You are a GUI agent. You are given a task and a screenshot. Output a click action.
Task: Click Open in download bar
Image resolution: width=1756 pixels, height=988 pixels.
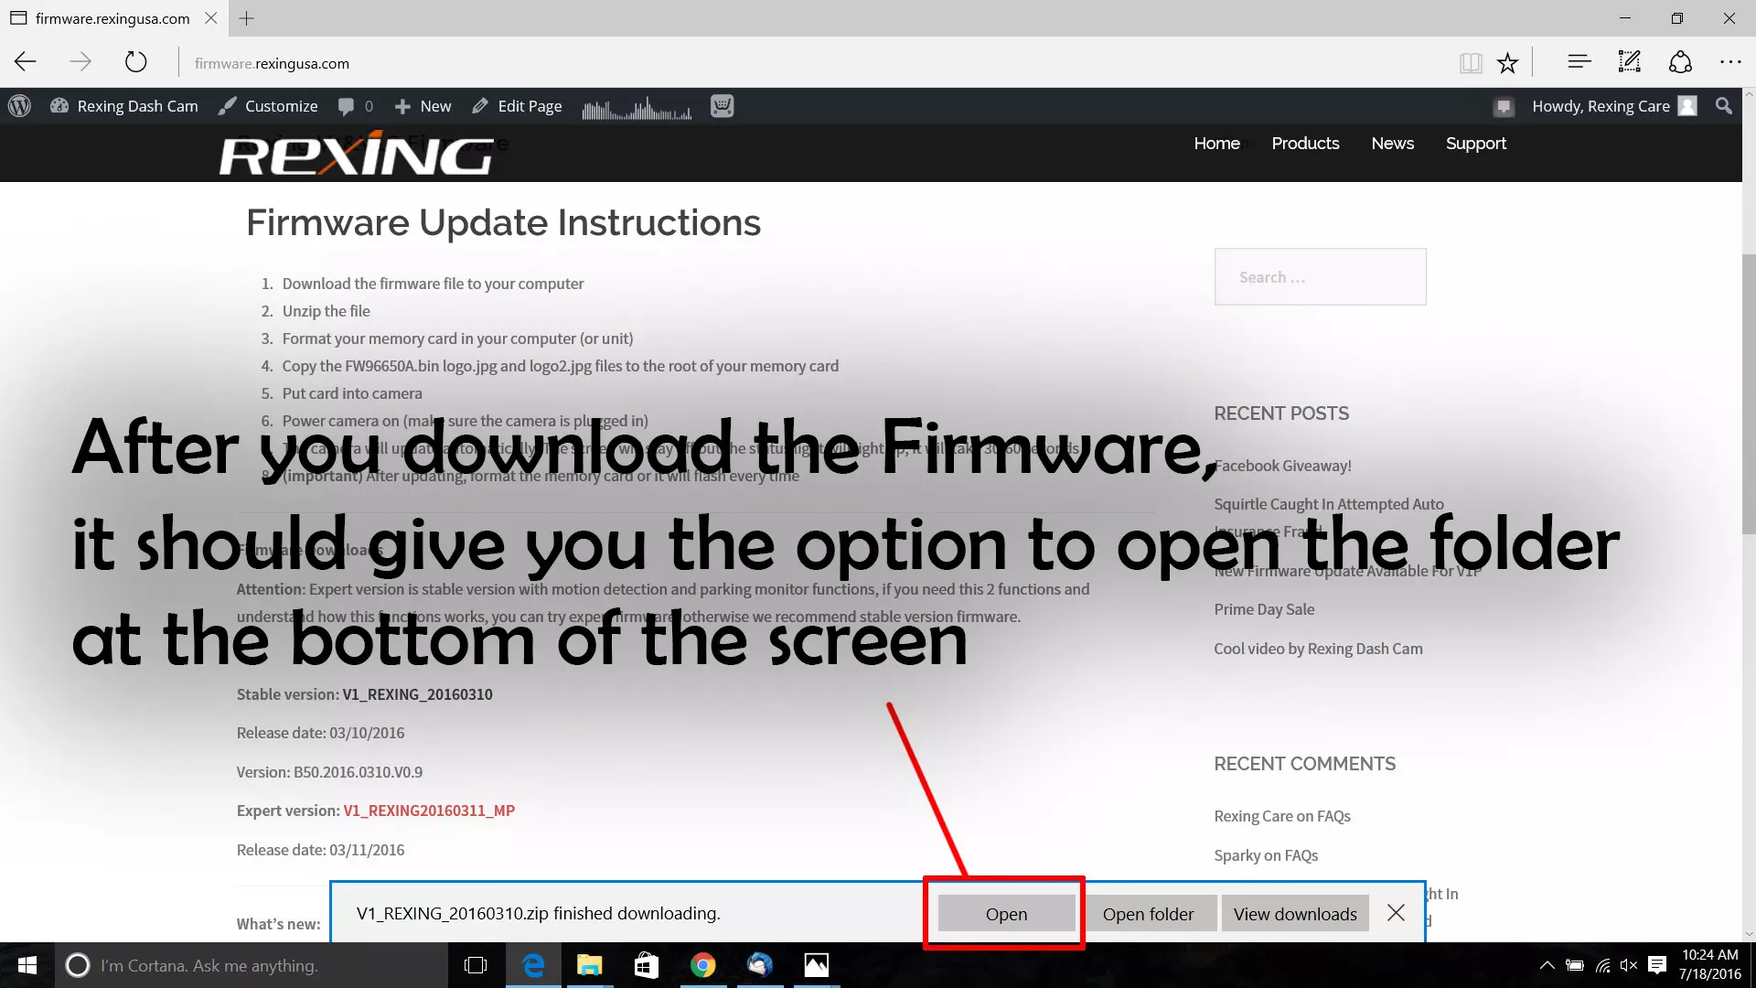click(1006, 914)
